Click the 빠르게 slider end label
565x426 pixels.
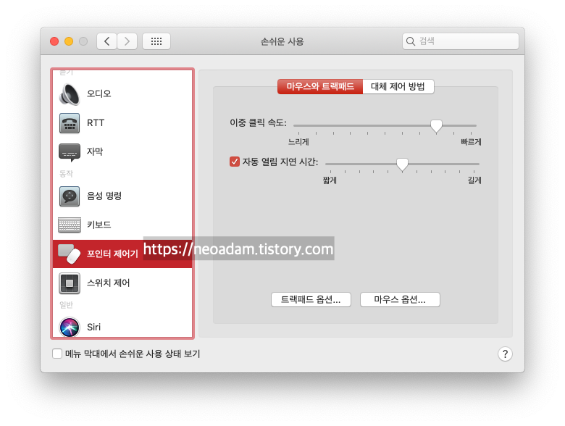[471, 142]
